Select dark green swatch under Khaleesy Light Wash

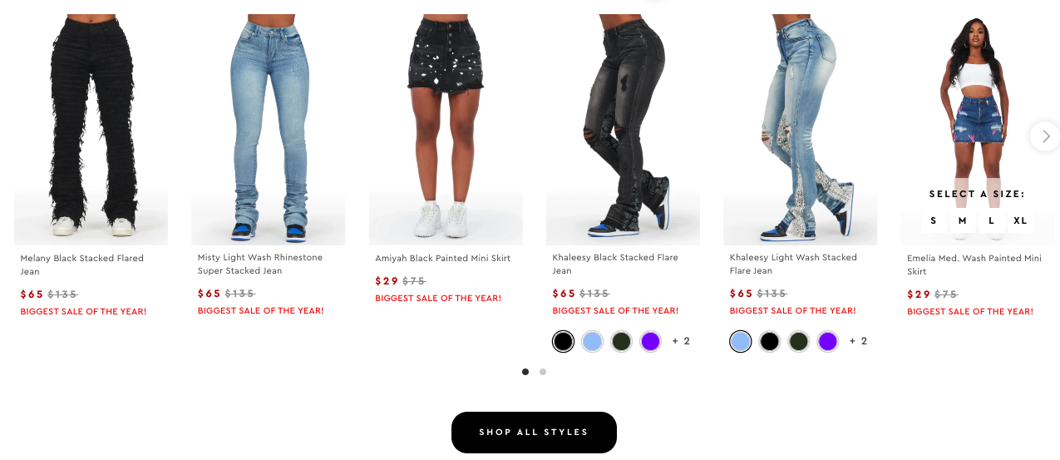pyautogui.click(x=798, y=341)
